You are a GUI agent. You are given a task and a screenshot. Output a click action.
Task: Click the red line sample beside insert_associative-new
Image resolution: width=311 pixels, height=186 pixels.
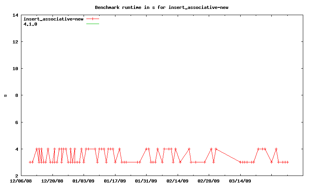pos(93,19)
